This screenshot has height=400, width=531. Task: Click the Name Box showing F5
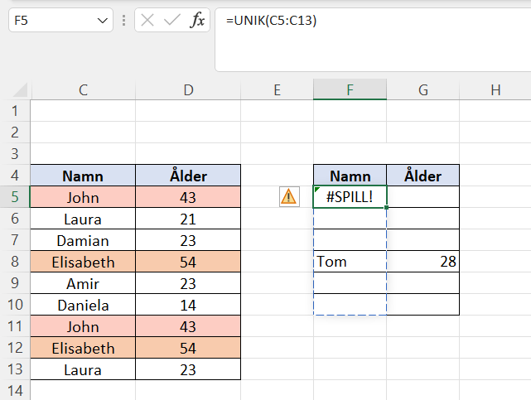[x=50, y=21]
